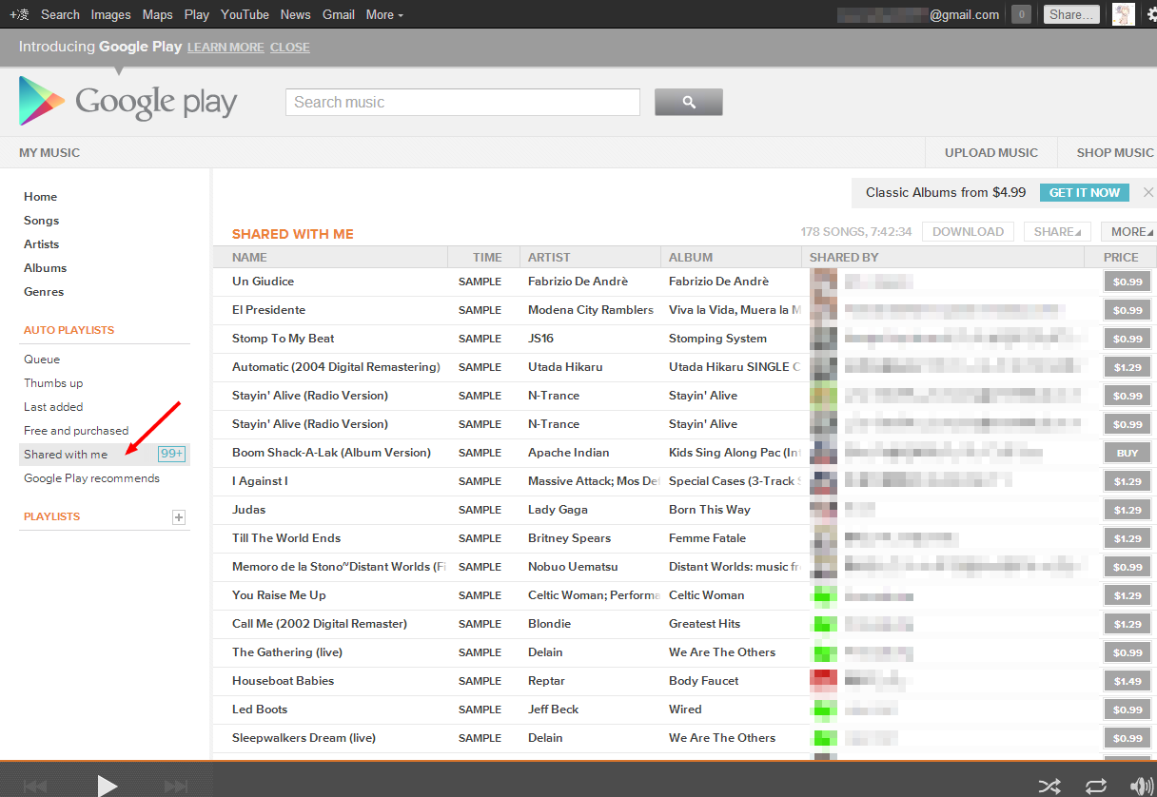Click the $1.29 price for Automatic

tap(1128, 367)
